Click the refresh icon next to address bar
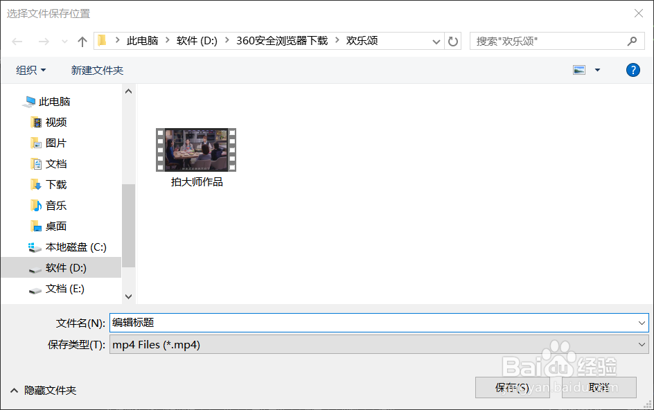The width and height of the screenshot is (654, 410). (453, 41)
